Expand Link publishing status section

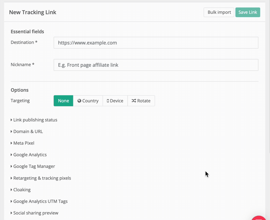tap(35, 120)
